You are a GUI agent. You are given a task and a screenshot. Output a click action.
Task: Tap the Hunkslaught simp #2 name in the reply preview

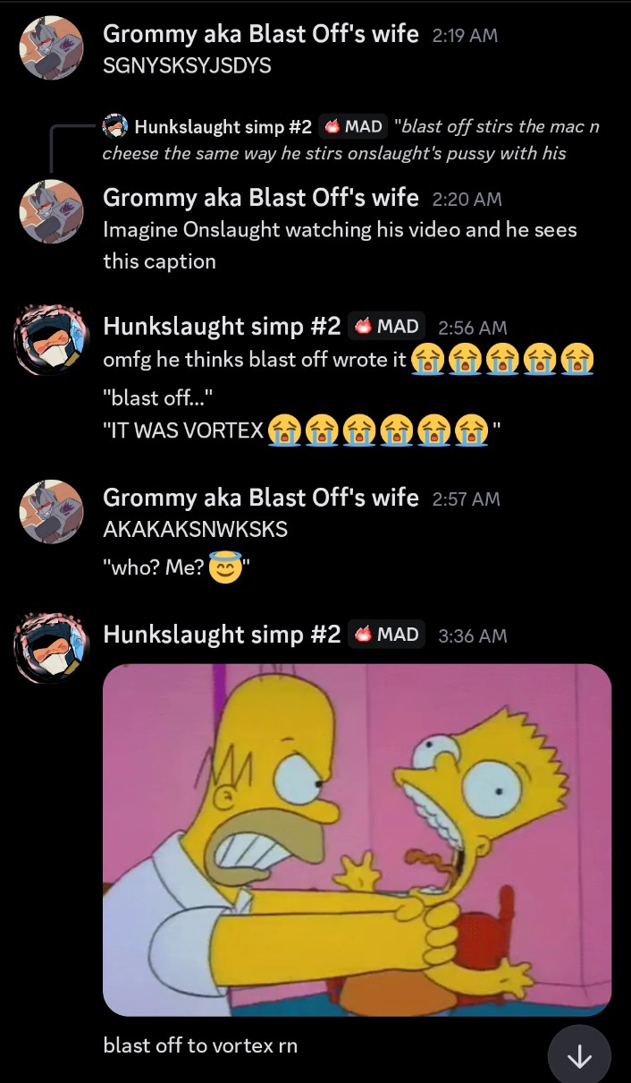(223, 127)
